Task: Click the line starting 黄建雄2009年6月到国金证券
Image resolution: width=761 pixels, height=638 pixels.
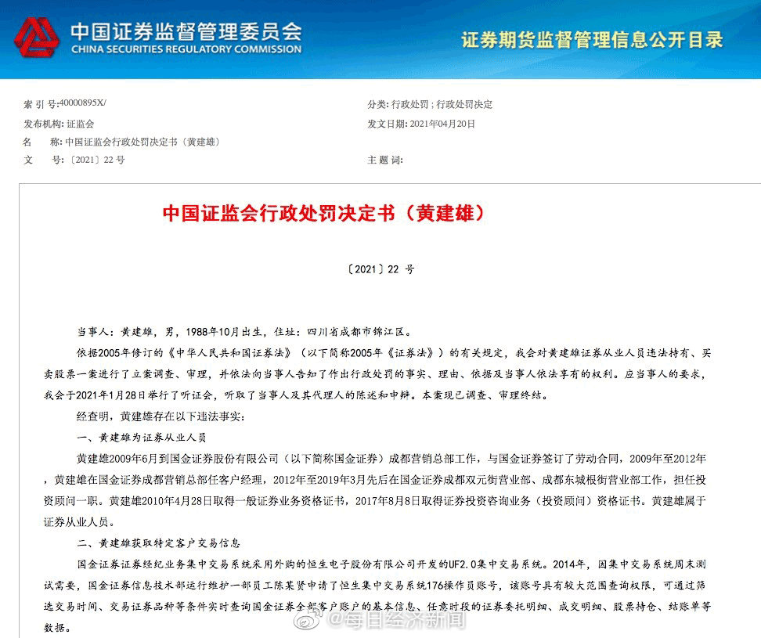Action: coord(391,459)
